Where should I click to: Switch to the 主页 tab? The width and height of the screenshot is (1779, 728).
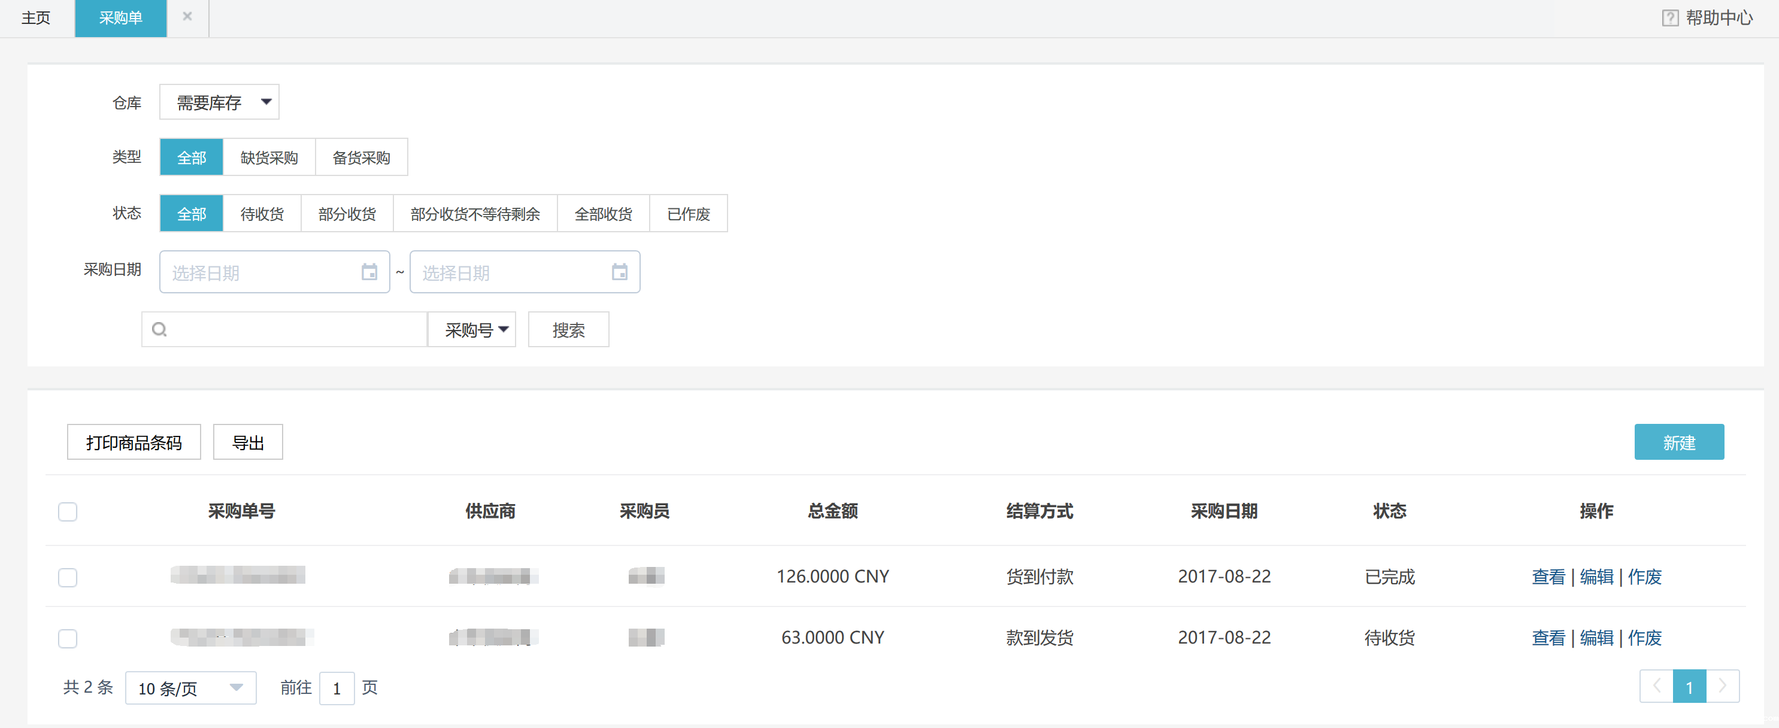point(35,19)
